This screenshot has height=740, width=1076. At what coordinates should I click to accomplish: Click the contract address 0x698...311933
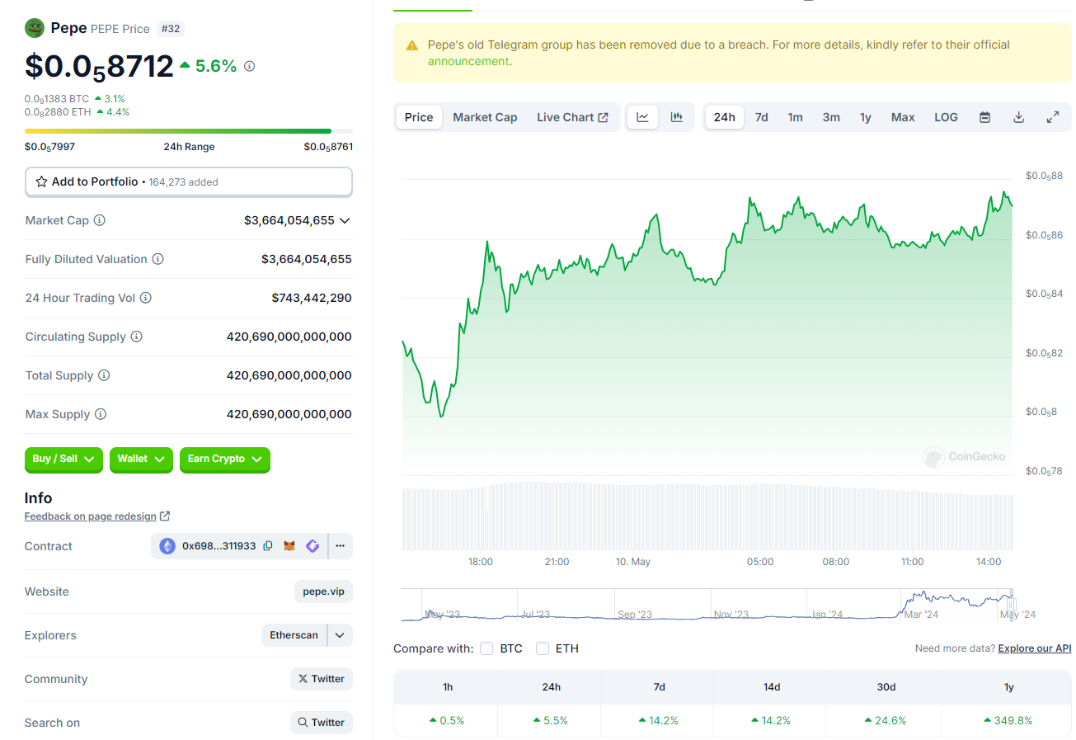219,546
